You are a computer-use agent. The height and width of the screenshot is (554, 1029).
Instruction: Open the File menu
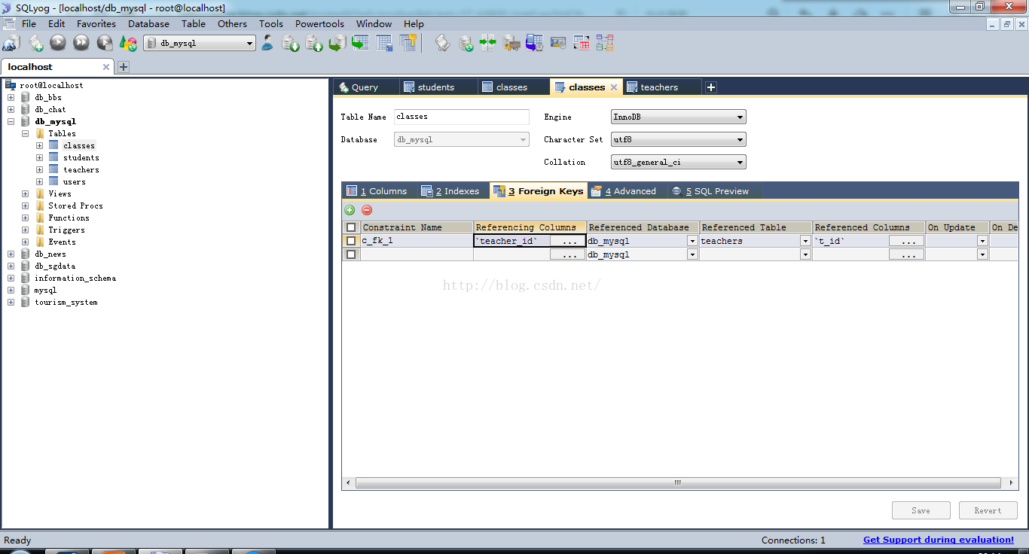pos(29,23)
